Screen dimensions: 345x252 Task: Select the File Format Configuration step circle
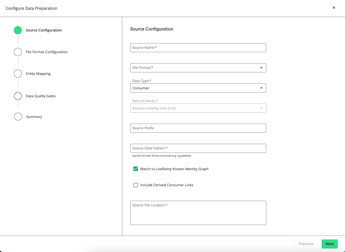18,52
